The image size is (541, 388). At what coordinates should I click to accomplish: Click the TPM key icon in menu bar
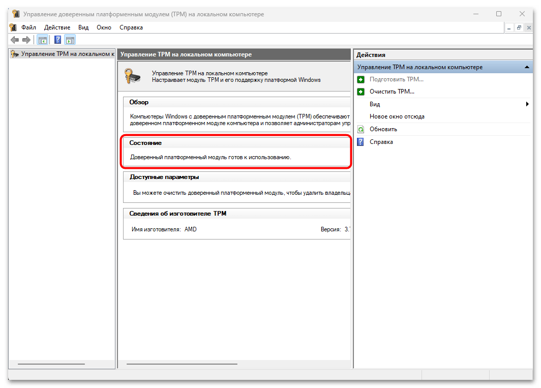[14, 27]
